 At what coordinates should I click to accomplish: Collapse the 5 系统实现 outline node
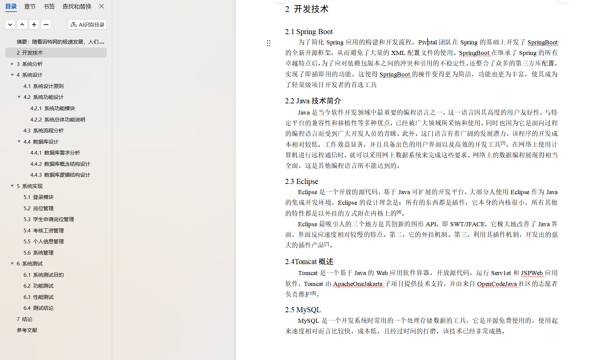(12, 186)
